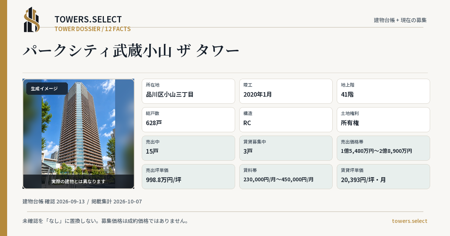Select the 賃貸募集中 3戸 card
This screenshot has height=236, width=450.
[x=286, y=148]
